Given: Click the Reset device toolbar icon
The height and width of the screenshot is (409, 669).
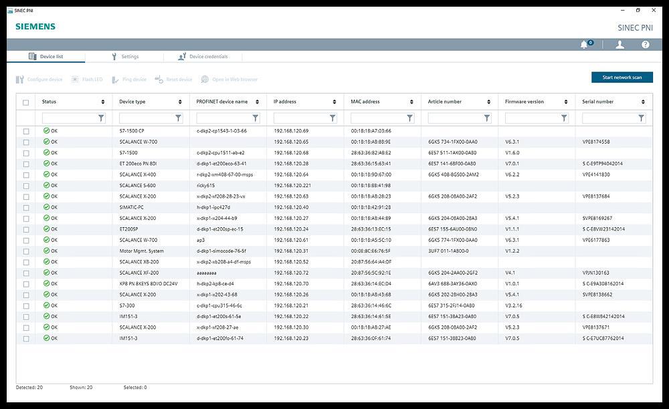Looking at the screenshot, I should coord(159,80).
